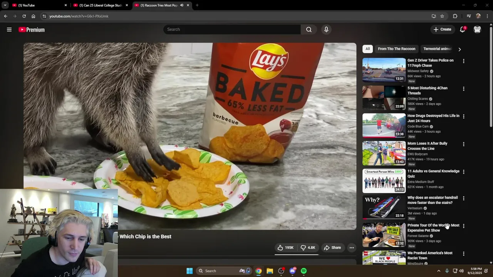Open 5 Most Disturbing 4Chan Threads title

[x=428, y=91]
